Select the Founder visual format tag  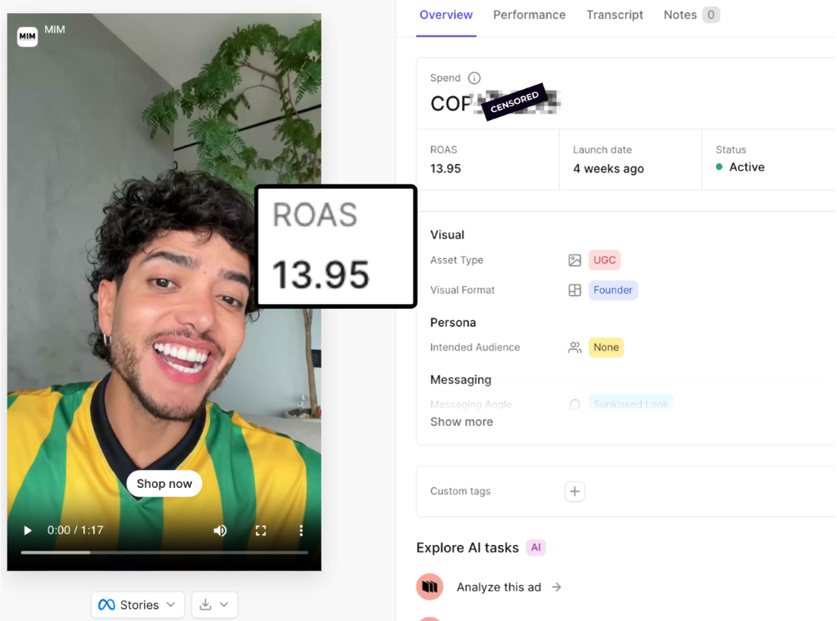click(613, 290)
